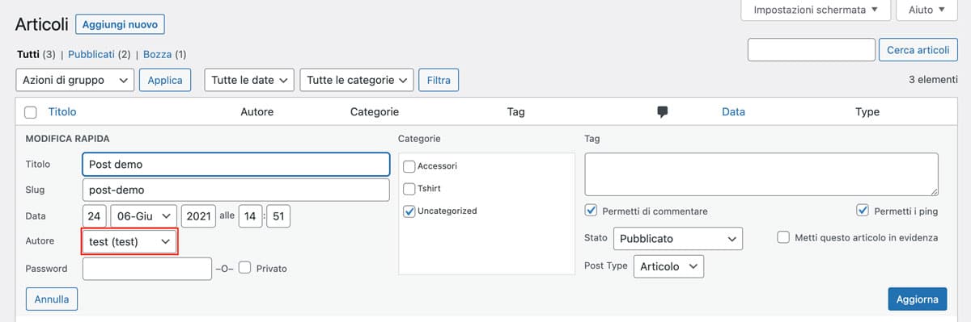Open the Tutte le date dropdown

click(249, 81)
